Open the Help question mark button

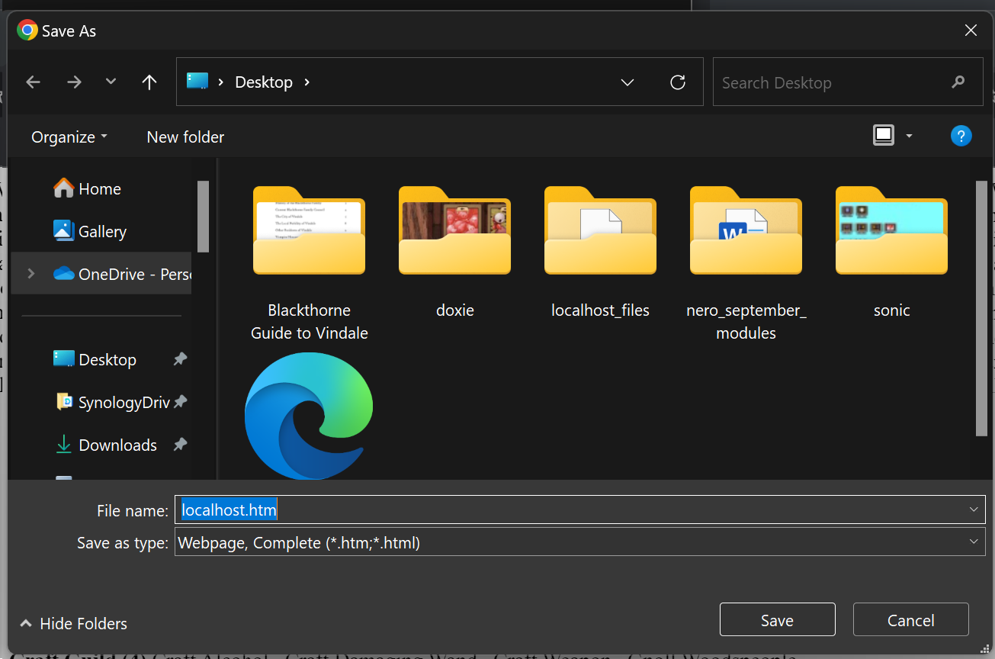click(x=961, y=137)
